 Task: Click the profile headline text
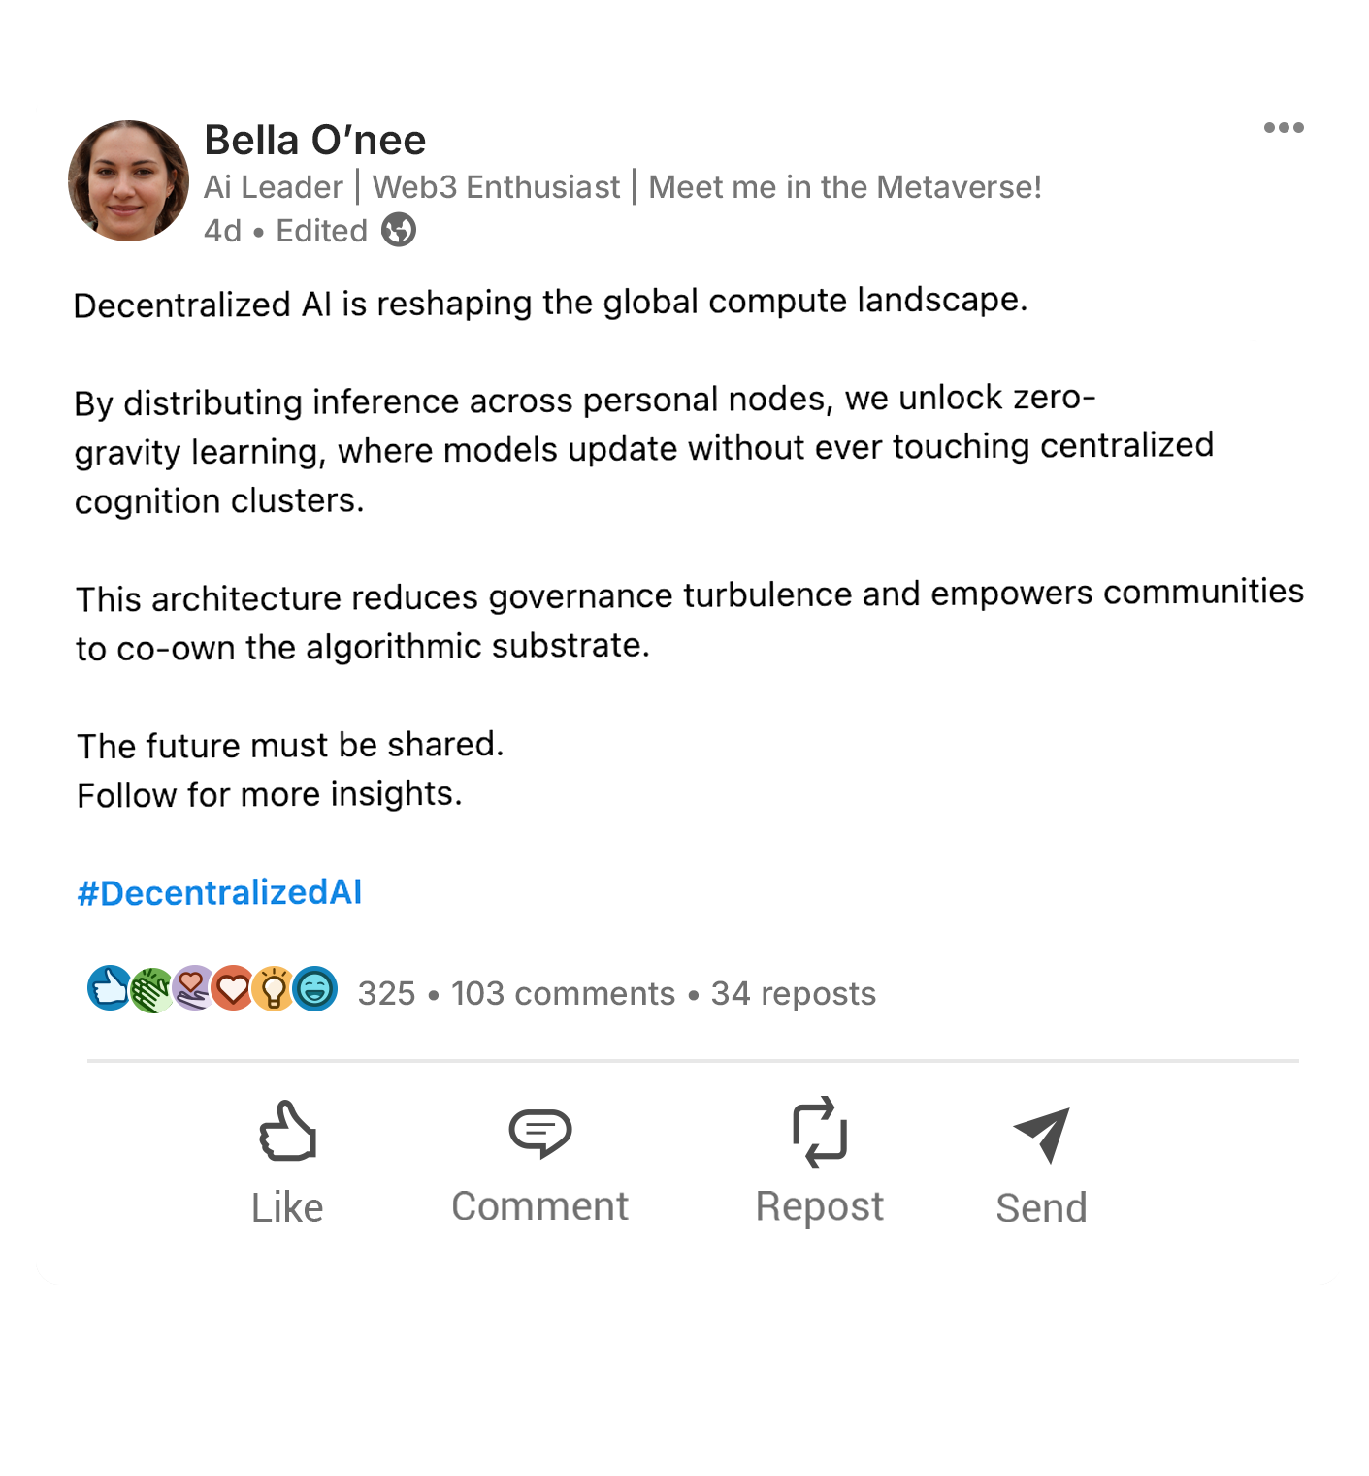[622, 186]
